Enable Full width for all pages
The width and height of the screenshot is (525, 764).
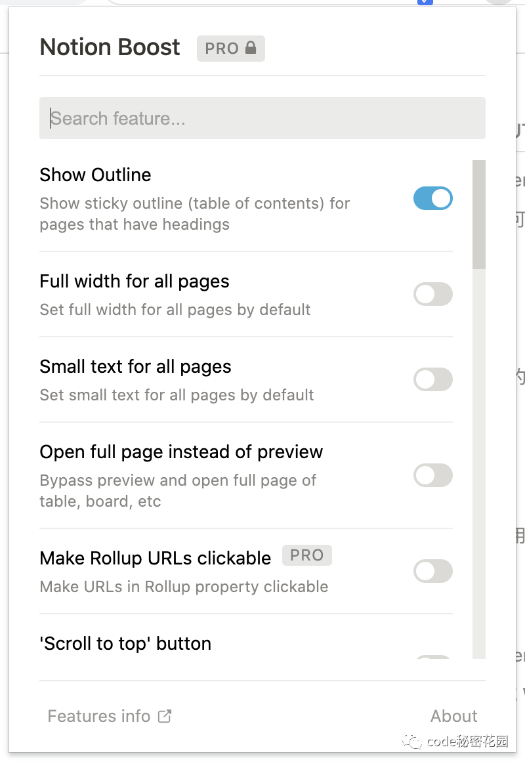[432, 294]
